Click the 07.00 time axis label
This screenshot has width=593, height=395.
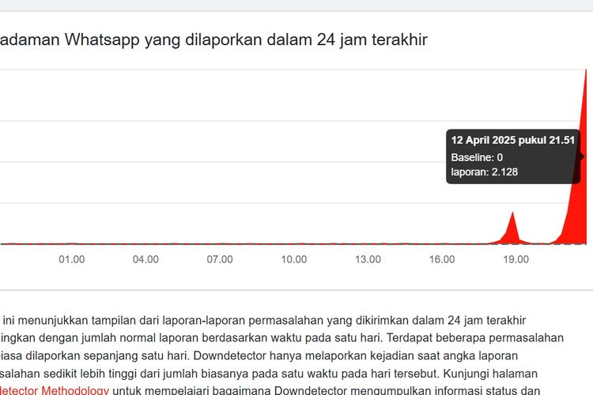219,259
